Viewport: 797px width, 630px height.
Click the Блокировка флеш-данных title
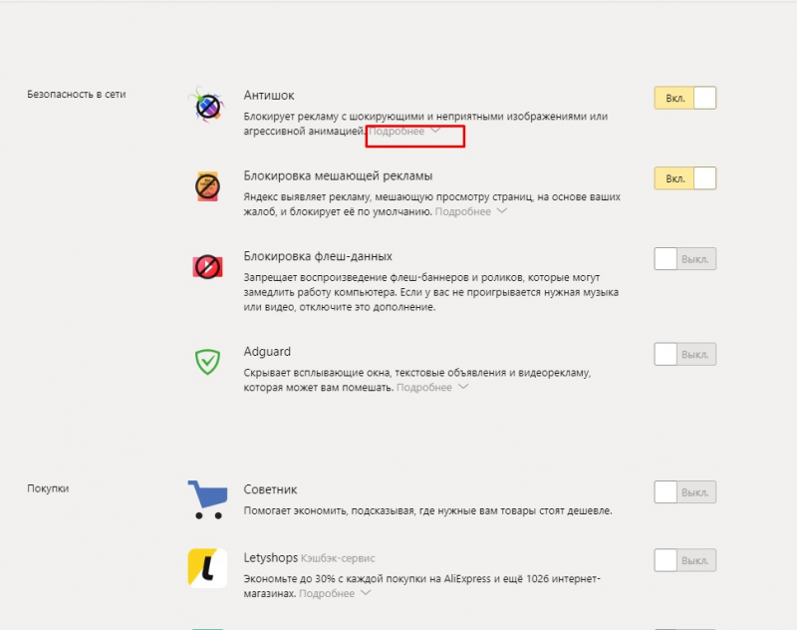tap(318, 256)
